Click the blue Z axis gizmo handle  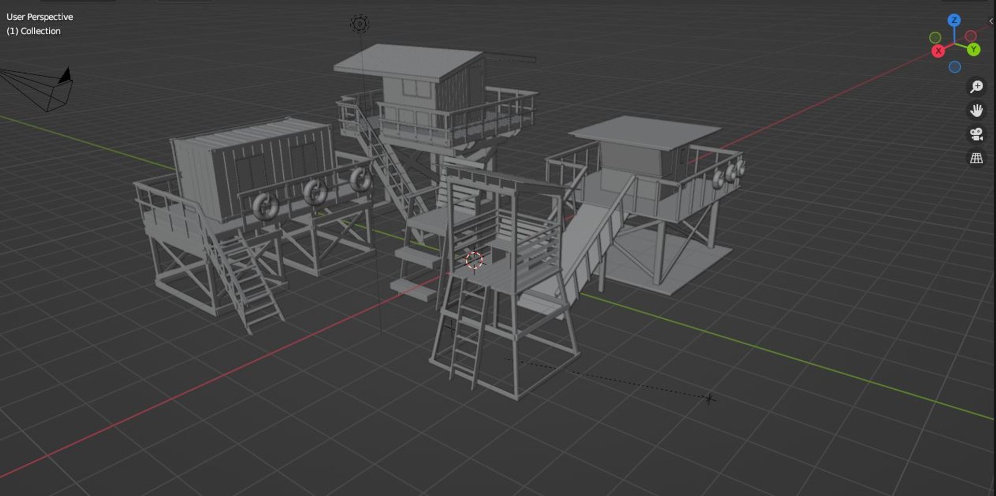tap(954, 20)
